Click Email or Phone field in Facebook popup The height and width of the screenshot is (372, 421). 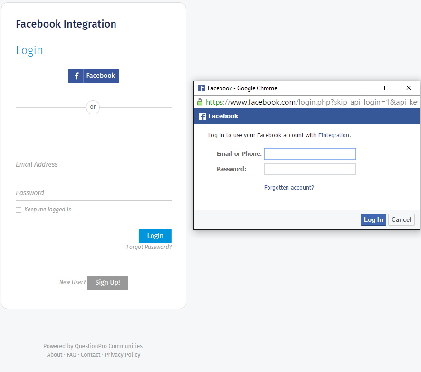pos(310,154)
